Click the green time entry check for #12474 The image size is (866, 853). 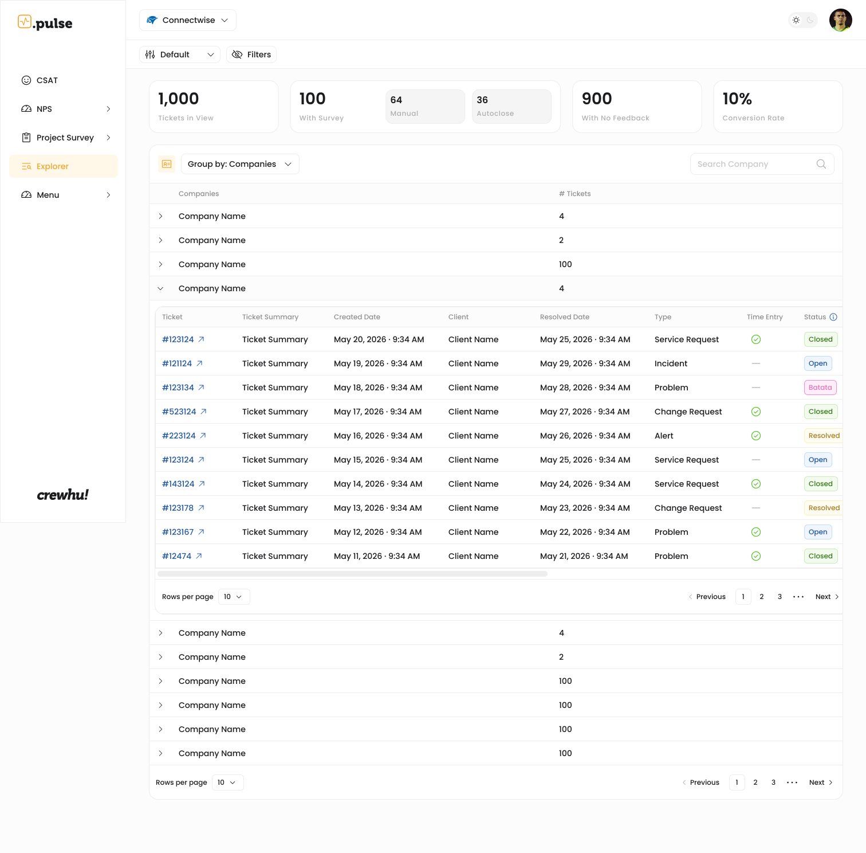click(x=756, y=556)
